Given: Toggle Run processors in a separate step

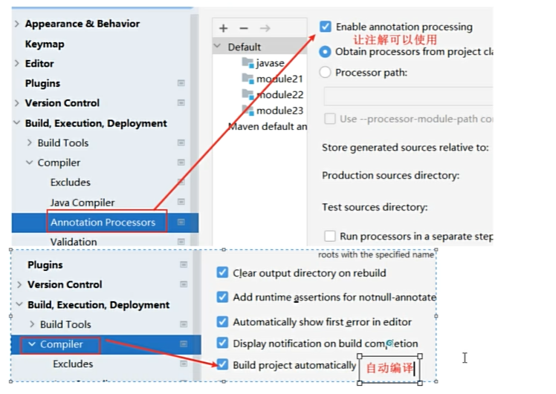Looking at the screenshot, I should point(330,236).
